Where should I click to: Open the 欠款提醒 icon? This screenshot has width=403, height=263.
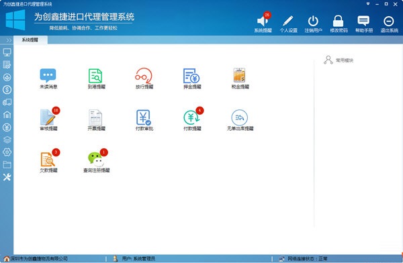click(48, 159)
